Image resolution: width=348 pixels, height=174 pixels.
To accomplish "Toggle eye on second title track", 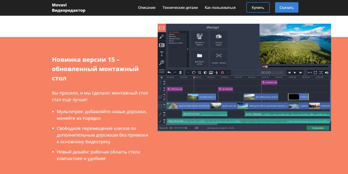I will pyautogui.click(x=164, y=88).
